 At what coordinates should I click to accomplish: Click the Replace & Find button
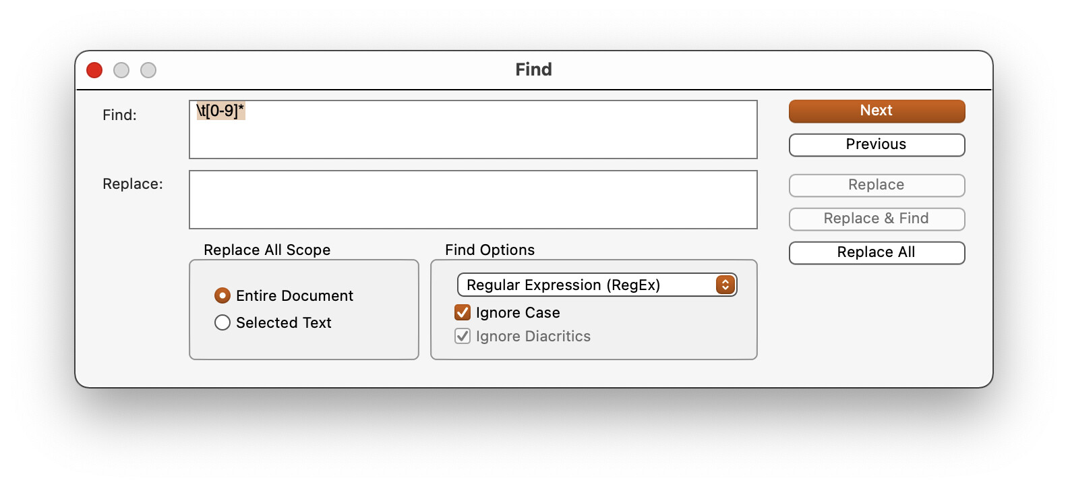(x=877, y=219)
